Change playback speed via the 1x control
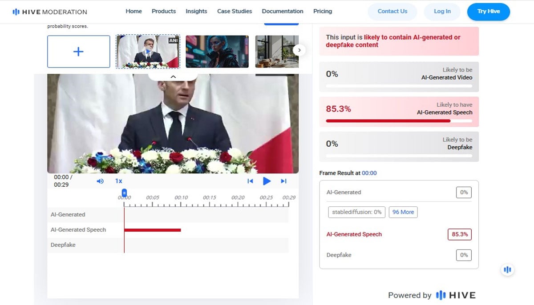 click(118, 181)
